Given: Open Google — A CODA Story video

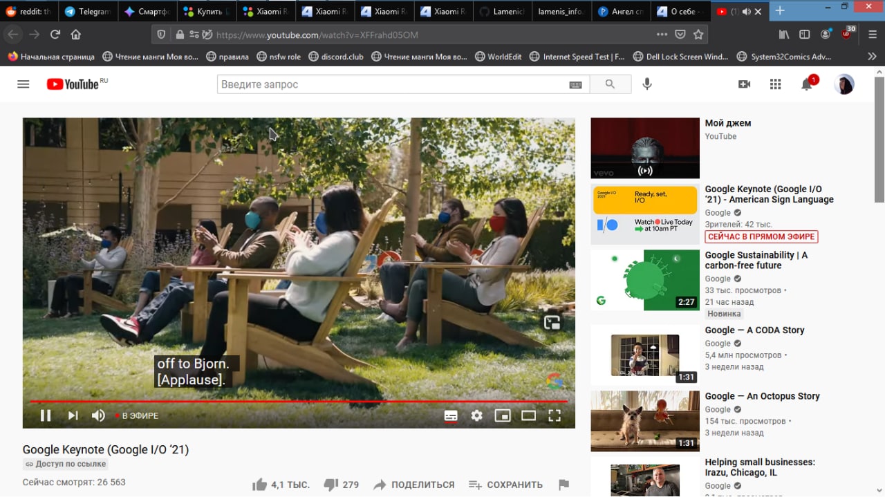Looking at the screenshot, I should coord(754,330).
